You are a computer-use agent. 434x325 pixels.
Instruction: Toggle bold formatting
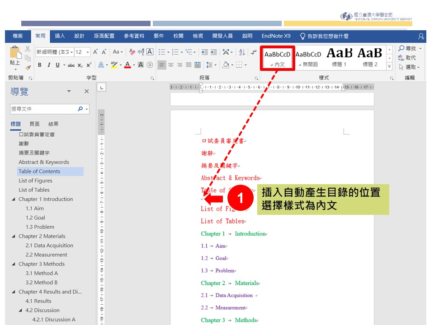(40, 65)
